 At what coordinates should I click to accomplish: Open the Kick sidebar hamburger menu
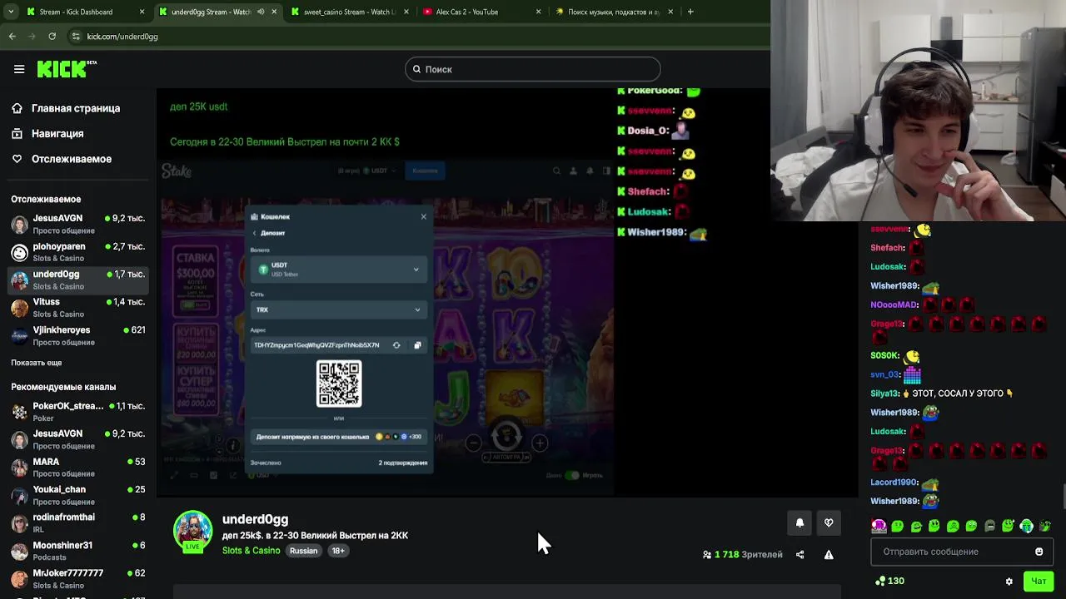click(19, 69)
